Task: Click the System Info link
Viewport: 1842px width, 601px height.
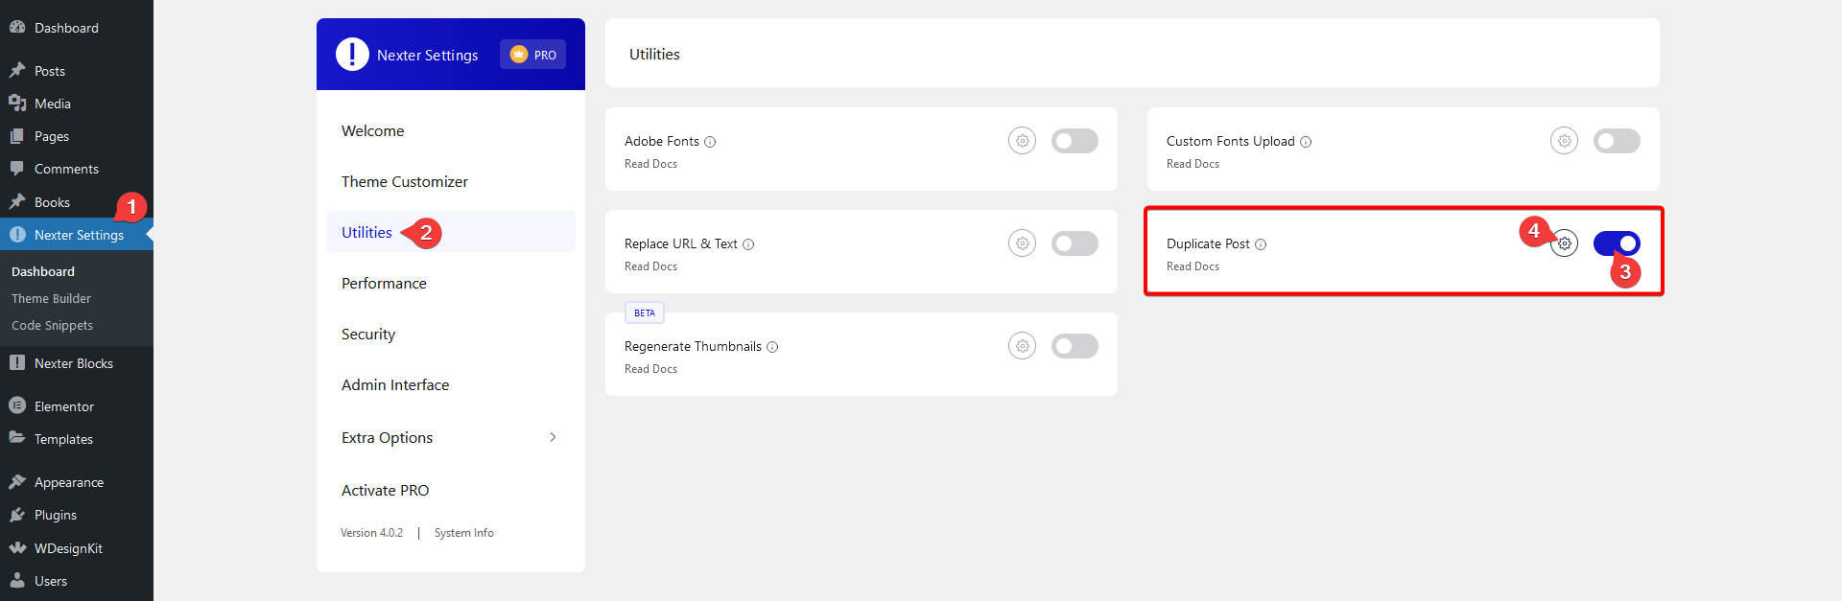Action: pos(464,533)
